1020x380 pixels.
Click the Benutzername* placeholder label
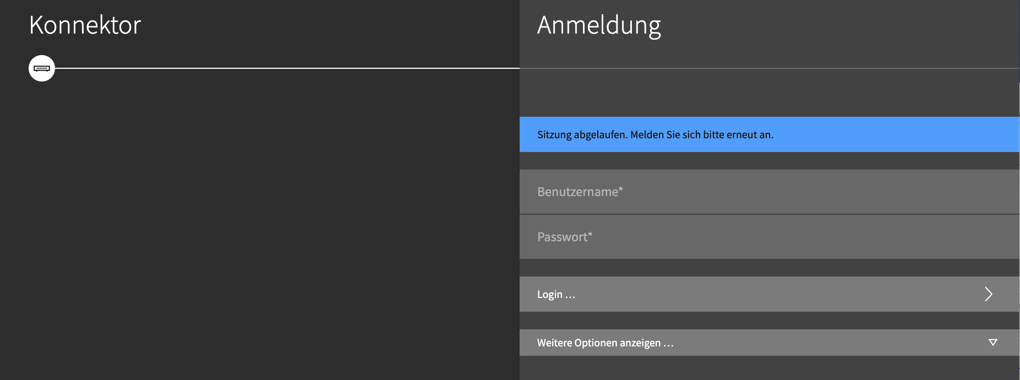click(580, 192)
